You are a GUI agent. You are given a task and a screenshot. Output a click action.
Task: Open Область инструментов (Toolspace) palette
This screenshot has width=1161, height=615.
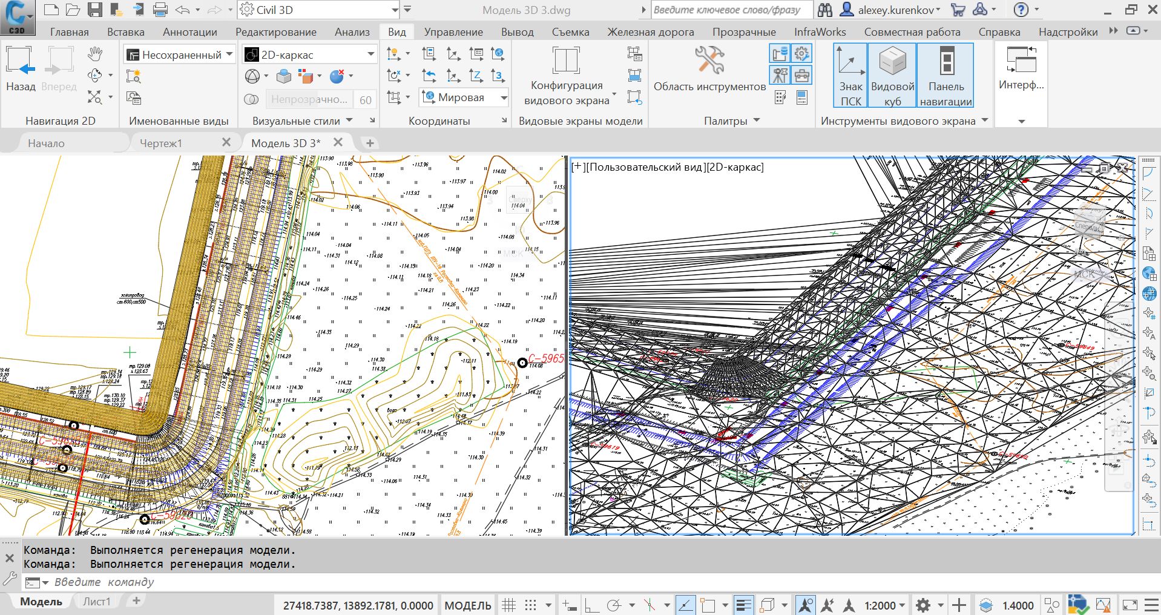pos(709,68)
